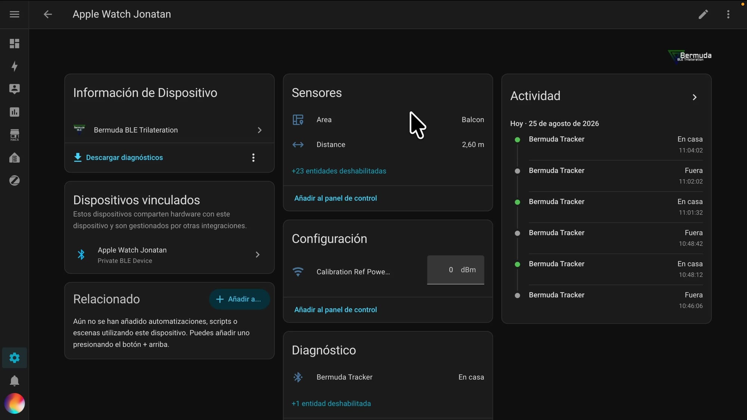
Task: Click the Distance double-arrow icon
Action: click(298, 144)
